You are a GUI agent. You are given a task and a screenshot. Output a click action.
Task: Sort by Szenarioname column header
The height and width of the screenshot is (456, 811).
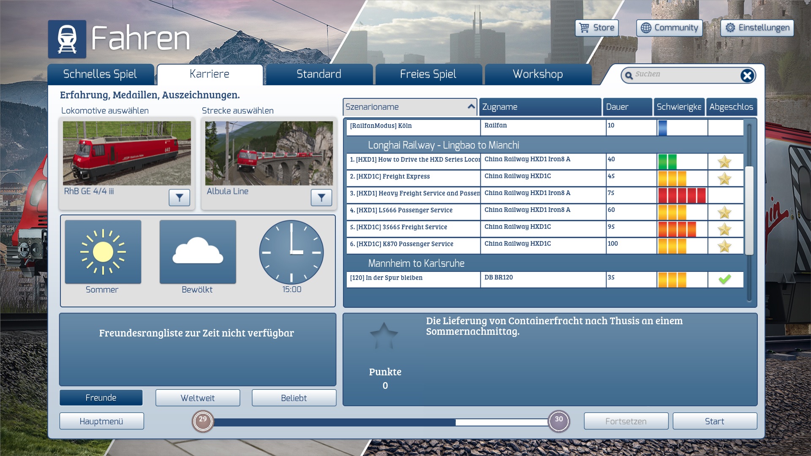410,107
